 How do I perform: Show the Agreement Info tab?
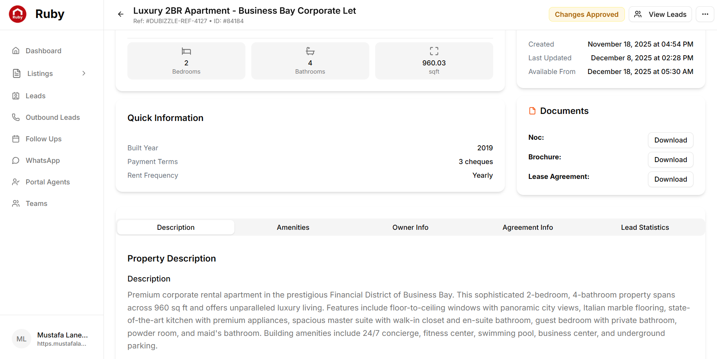[527, 227]
